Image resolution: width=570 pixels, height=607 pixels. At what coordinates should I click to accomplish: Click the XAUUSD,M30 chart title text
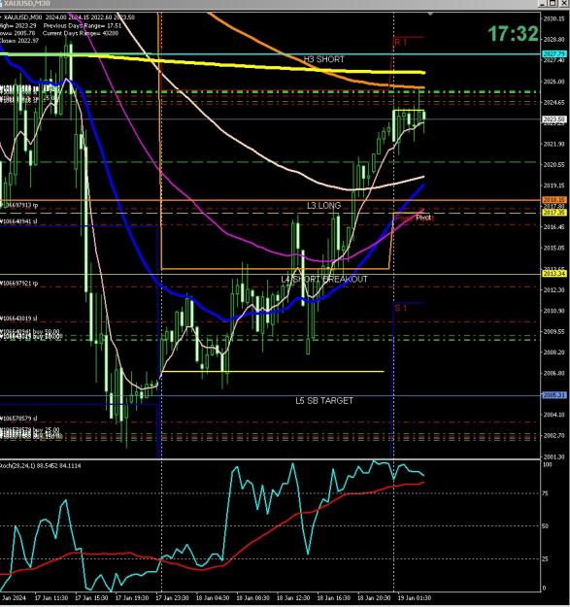[25, 3]
